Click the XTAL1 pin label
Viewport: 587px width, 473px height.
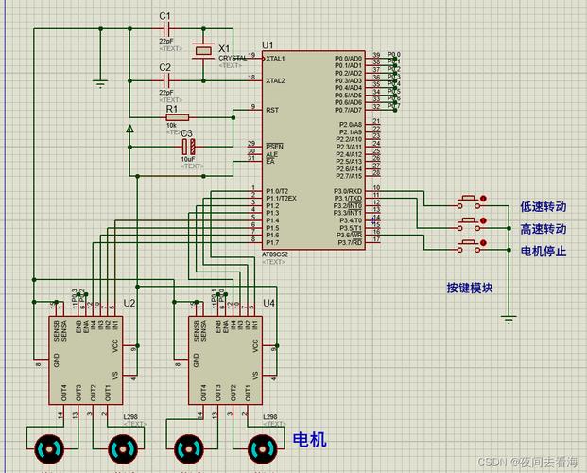[275, 59]
